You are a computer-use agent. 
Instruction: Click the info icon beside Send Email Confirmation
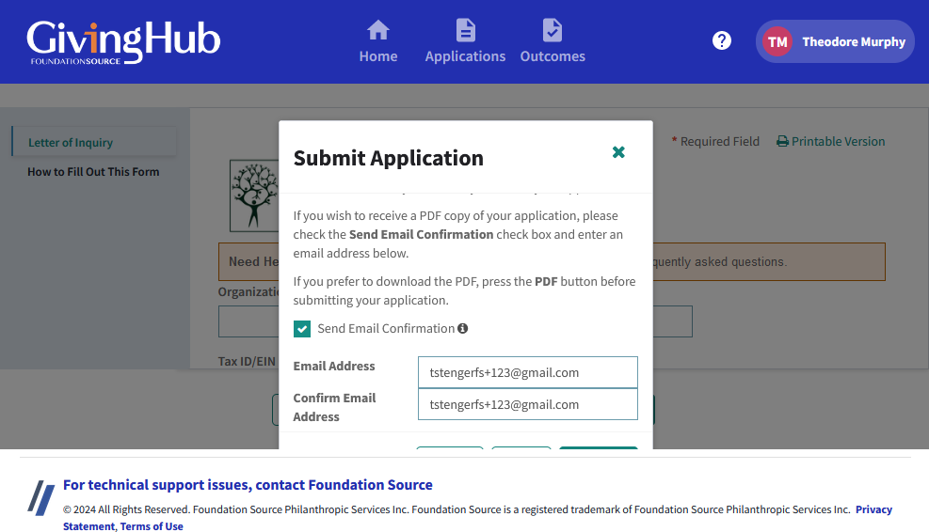[463, 328]
